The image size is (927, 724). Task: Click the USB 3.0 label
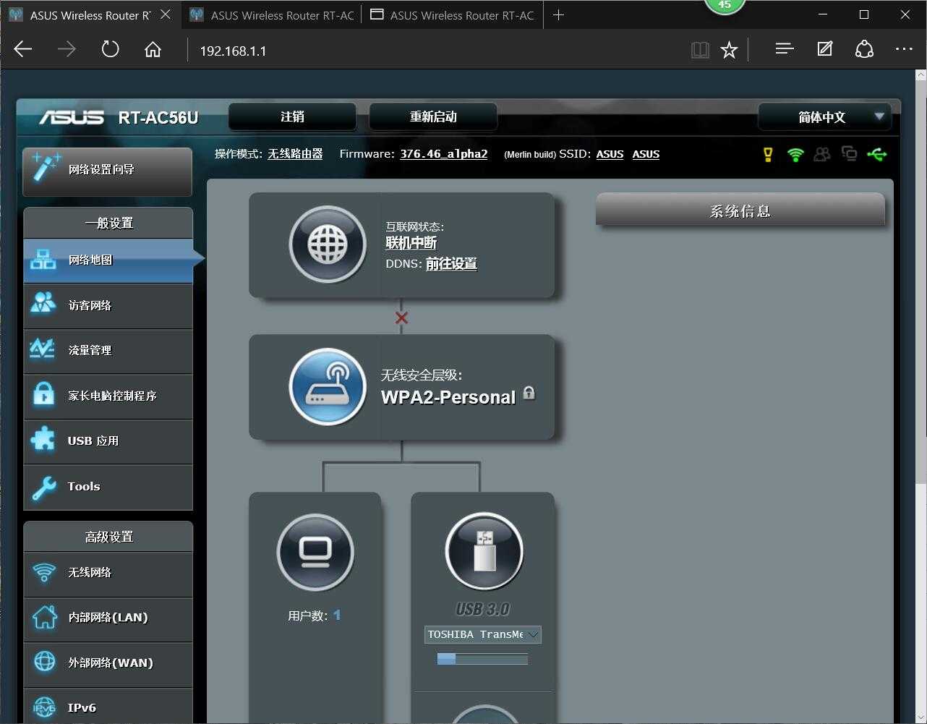tap(482, 609)
